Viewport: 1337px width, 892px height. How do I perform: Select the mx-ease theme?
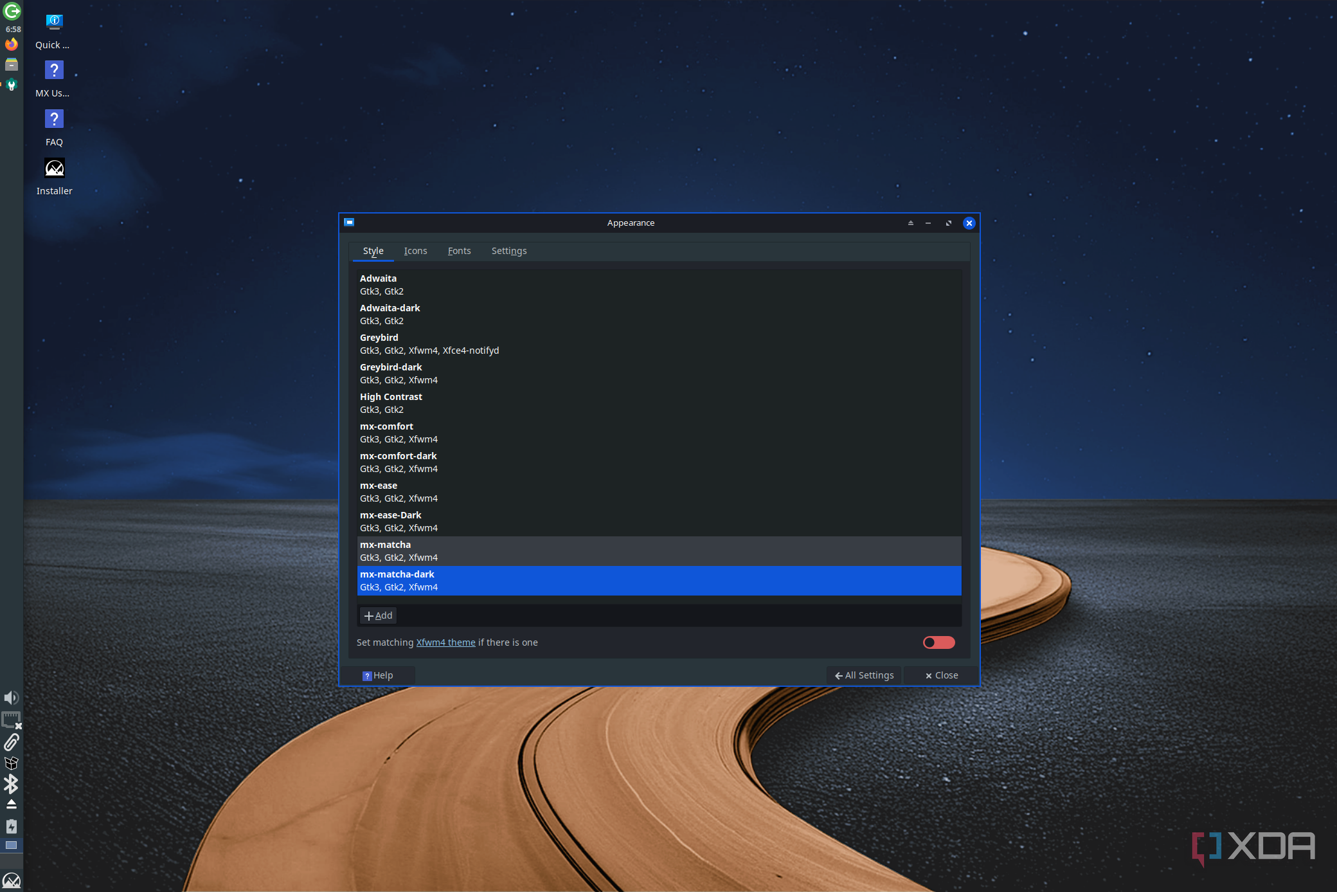pyautogui.click(x=659, y=492)
